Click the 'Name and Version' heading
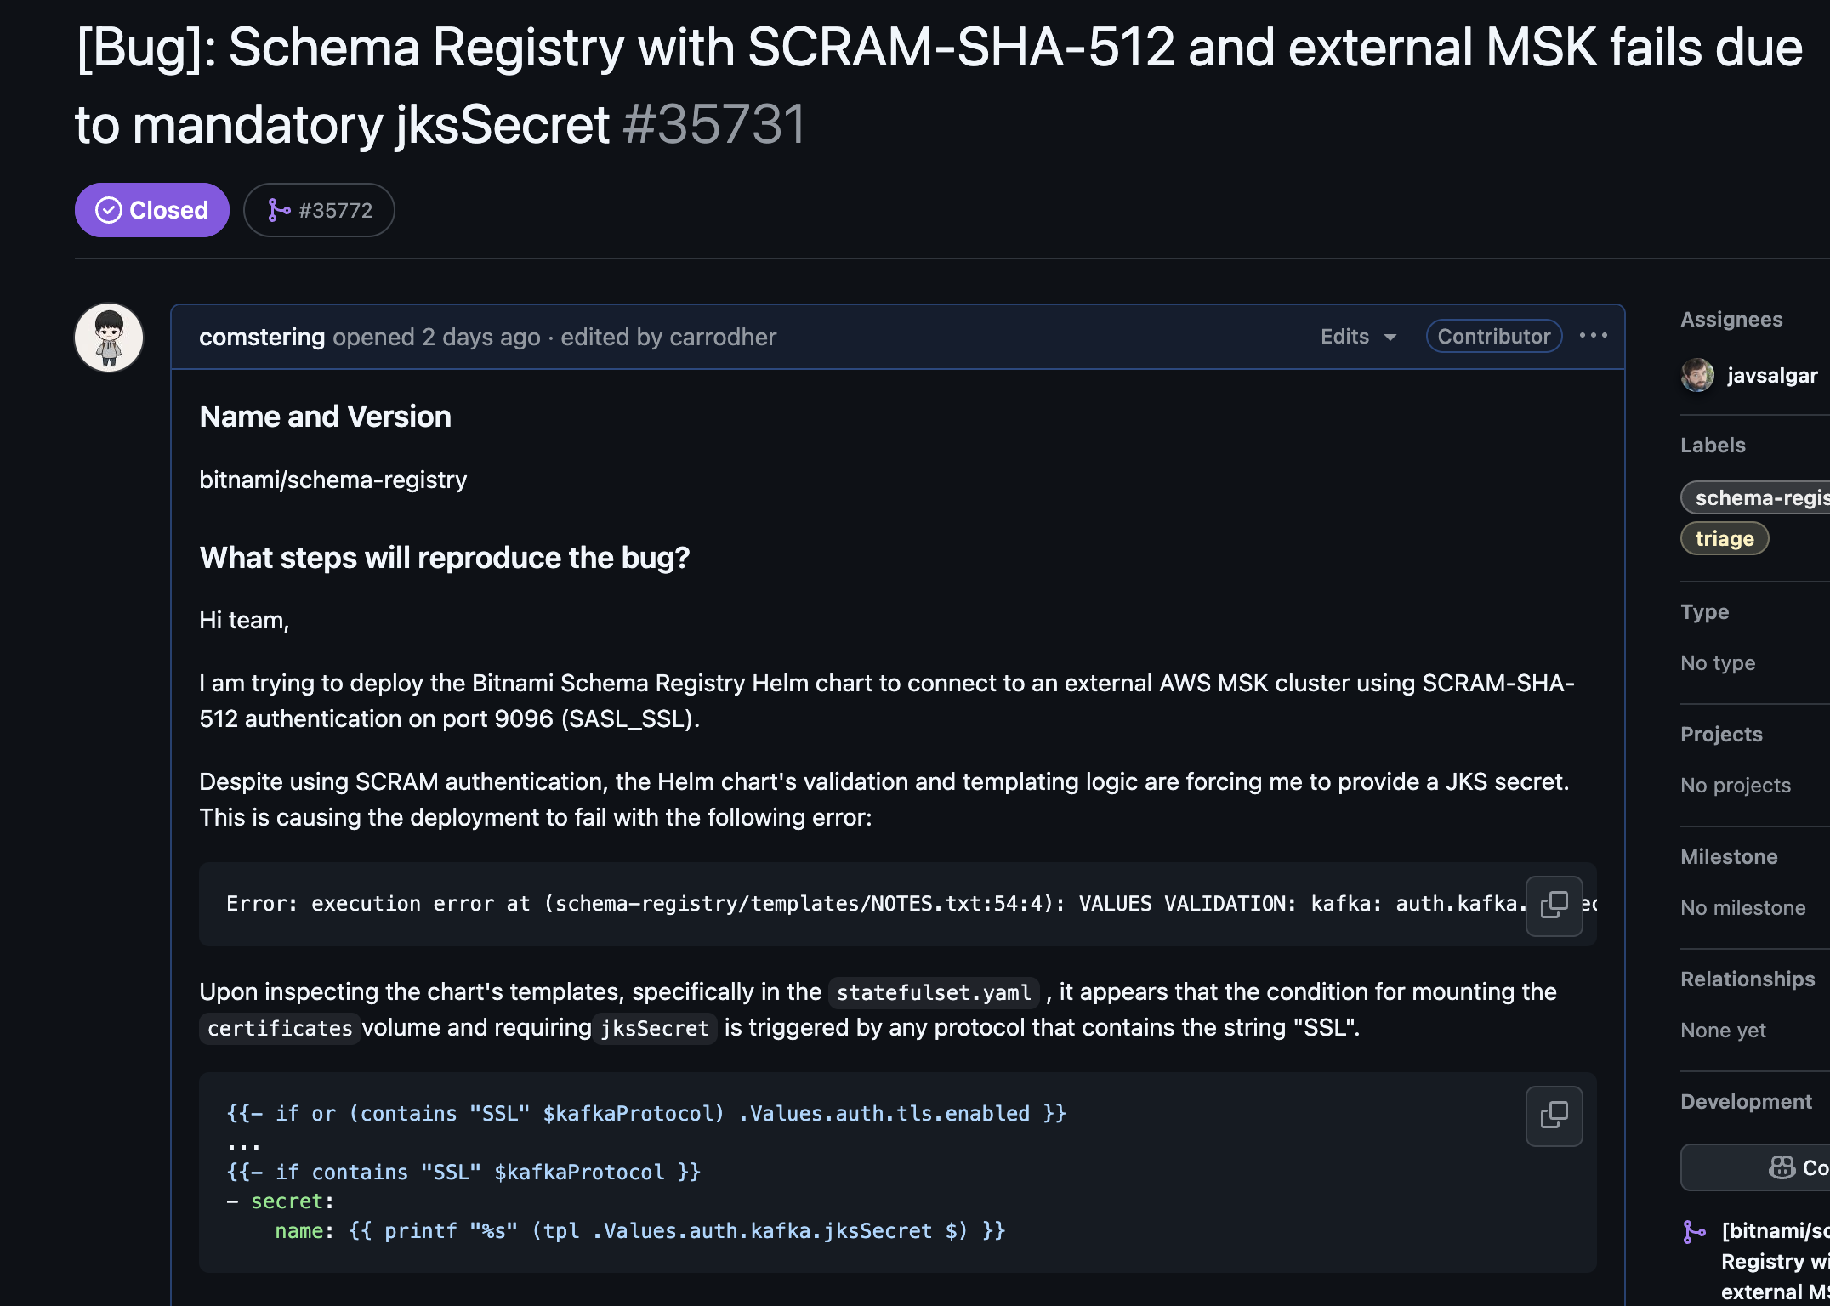The height and width of the screenshot is (1306, 1830). coord(325,417)
